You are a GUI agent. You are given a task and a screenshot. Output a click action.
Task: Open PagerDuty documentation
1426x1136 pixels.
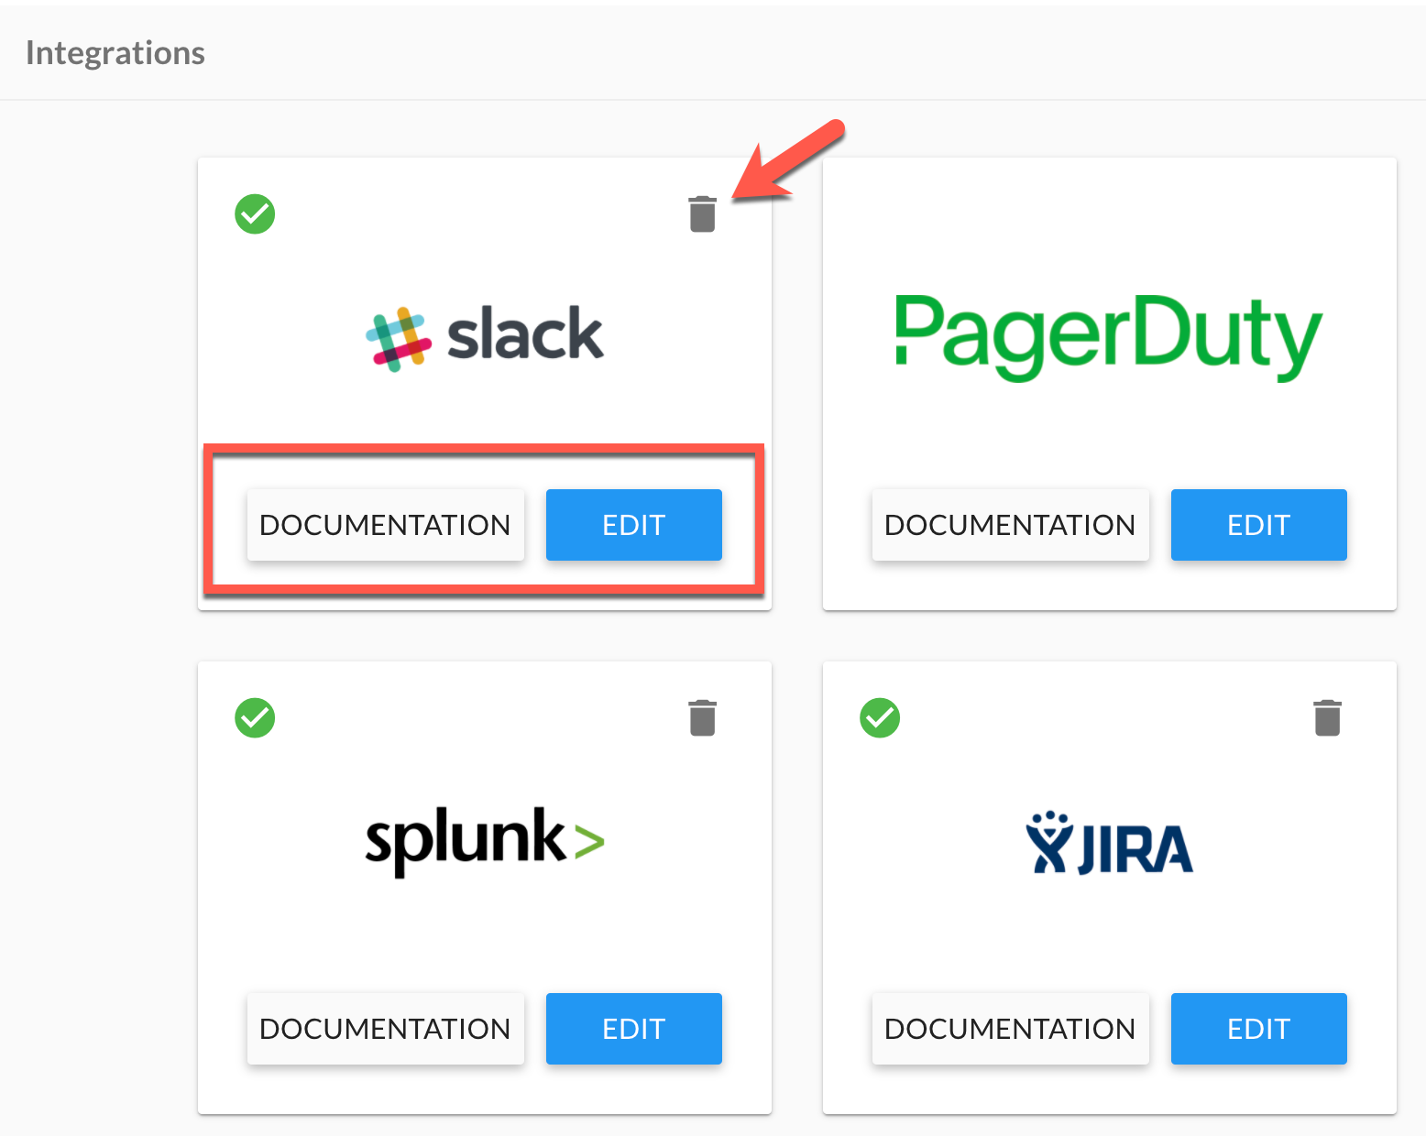(x=1011, y=525)
